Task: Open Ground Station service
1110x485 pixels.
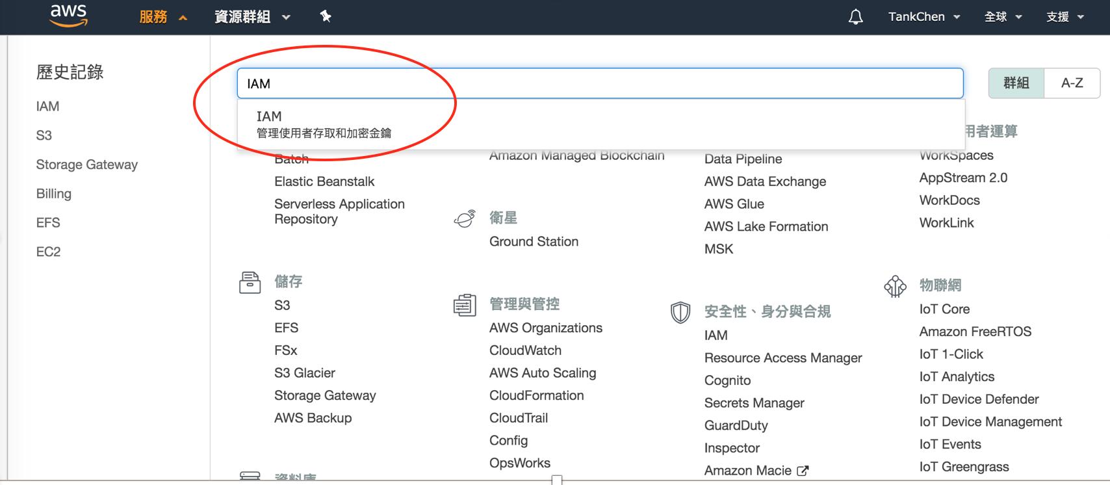Action: click(x=534, y=241)
